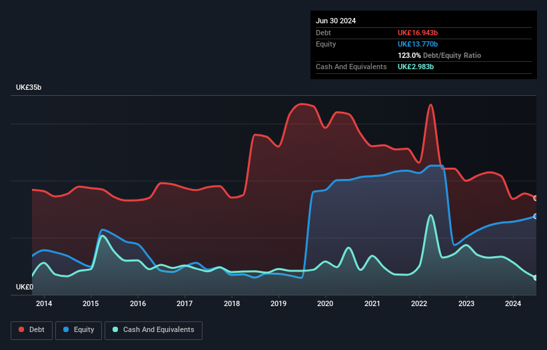The height and width of the screenshot is (350, 547).
Task: Click the Jun 30 2024 tooltip date
Action: point(336,21)
